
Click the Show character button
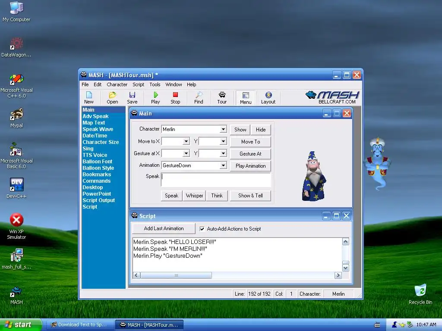point(240,130)
